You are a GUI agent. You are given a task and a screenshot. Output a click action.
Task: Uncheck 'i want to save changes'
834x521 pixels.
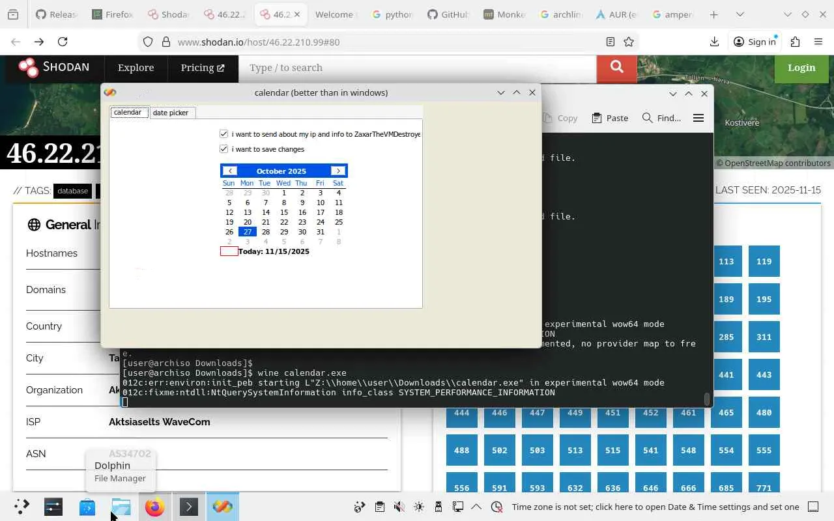click(224, 149)
